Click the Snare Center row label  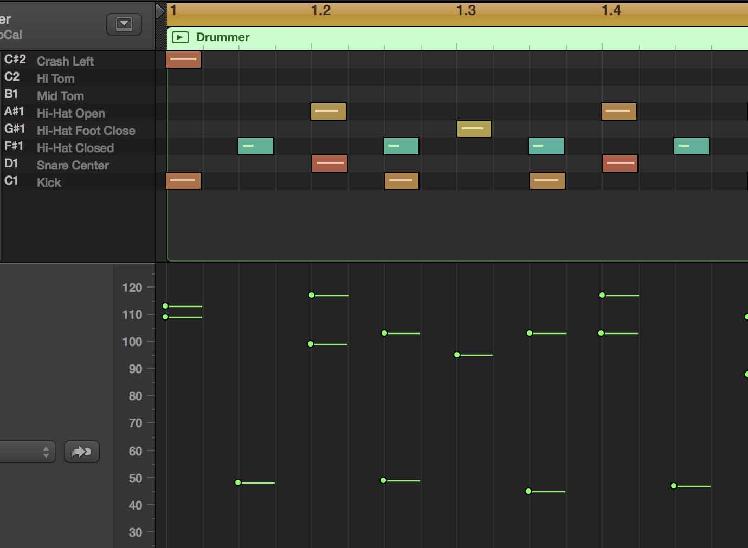pyautogui.click(x=73, y=165)
